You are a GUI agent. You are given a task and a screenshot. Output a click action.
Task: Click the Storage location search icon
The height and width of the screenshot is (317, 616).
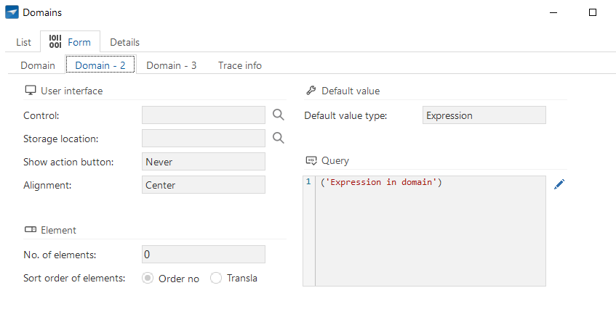278,138
